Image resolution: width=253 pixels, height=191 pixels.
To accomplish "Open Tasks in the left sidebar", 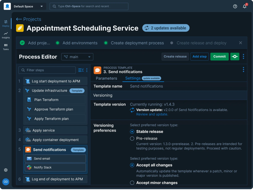I will coord(6,47).
